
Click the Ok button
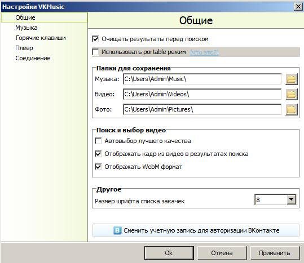click(x=169, y=253)
